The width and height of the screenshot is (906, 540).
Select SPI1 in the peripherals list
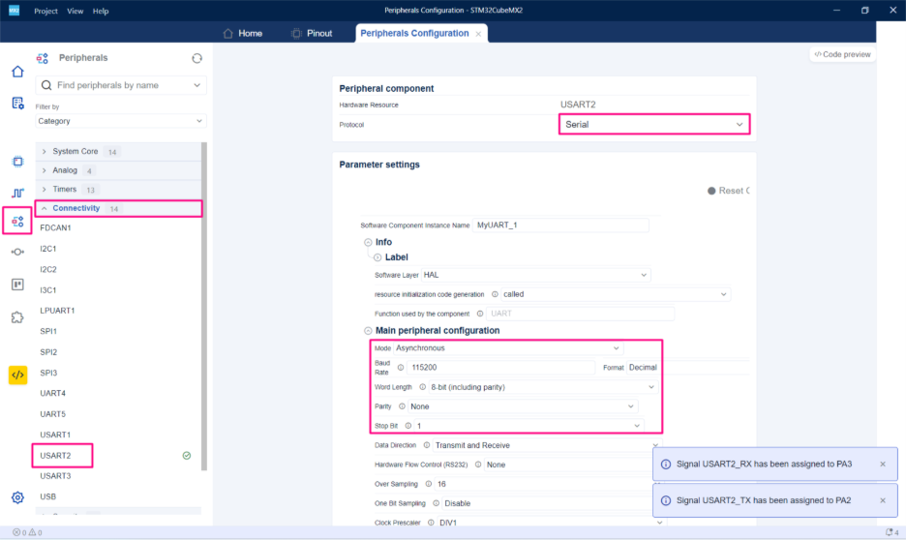(48, 332)
